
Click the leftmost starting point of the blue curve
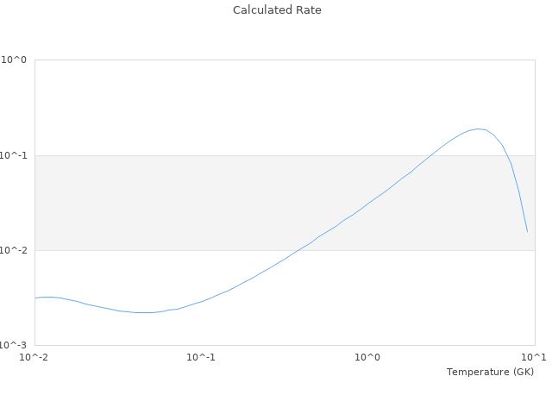click(35, 298)
